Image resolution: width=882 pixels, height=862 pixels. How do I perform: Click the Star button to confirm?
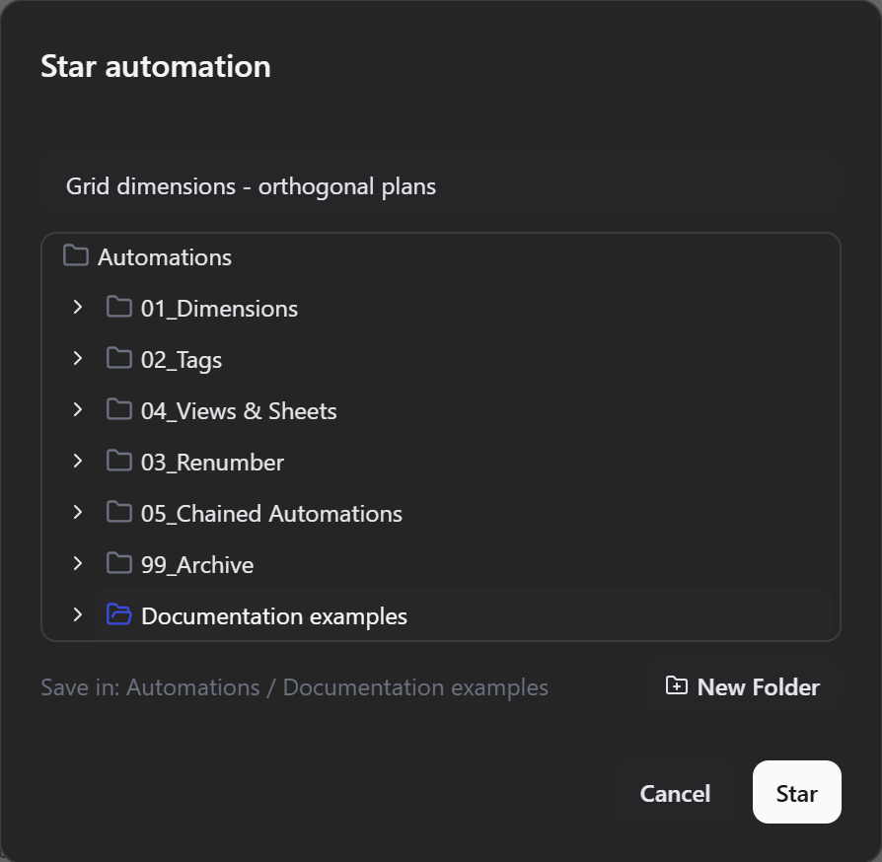point(796,792)
